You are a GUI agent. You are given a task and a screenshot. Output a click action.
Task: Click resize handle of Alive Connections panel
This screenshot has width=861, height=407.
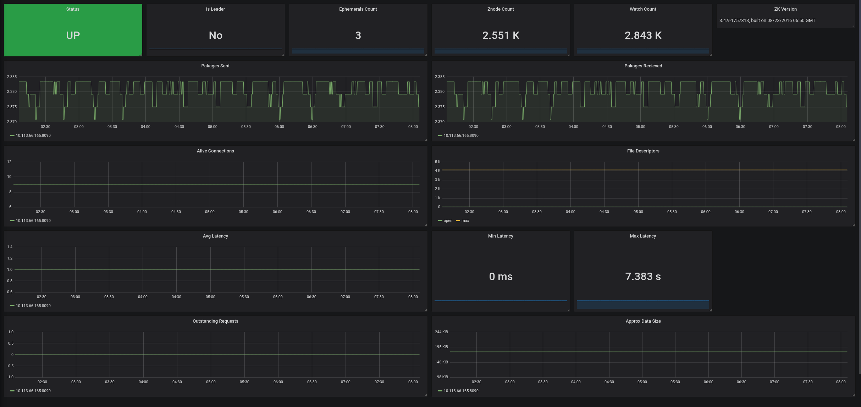pyautogui.click(x=426, y=225)
